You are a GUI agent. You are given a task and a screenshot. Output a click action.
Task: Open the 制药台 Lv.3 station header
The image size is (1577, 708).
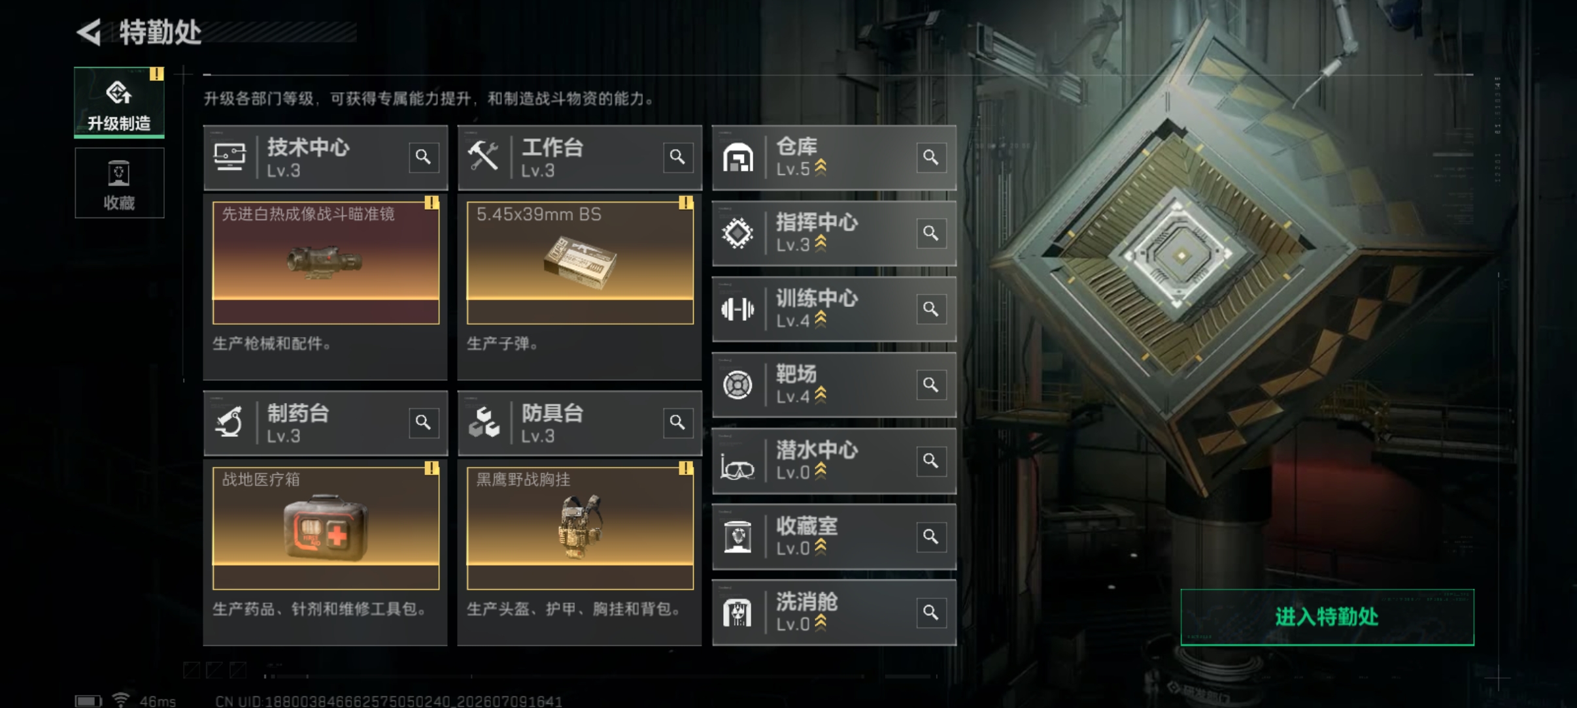[x=326, y=423]
